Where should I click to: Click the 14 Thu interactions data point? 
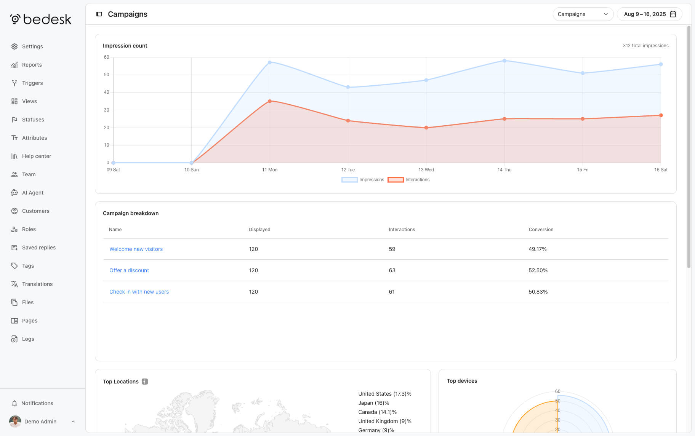(x=504, y=119)
